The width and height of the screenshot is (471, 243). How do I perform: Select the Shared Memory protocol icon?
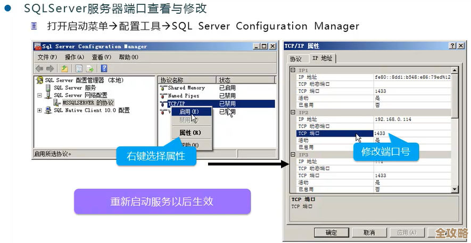[163, 88]
